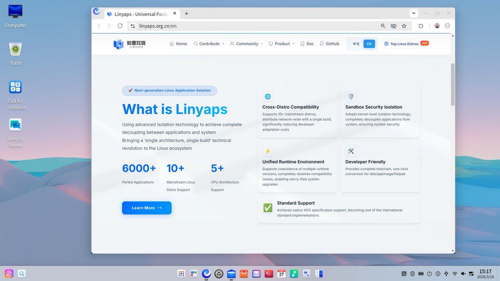Click the green checkmark icon on Standard Support card
The image size is (500, 281).
point(267,207)
